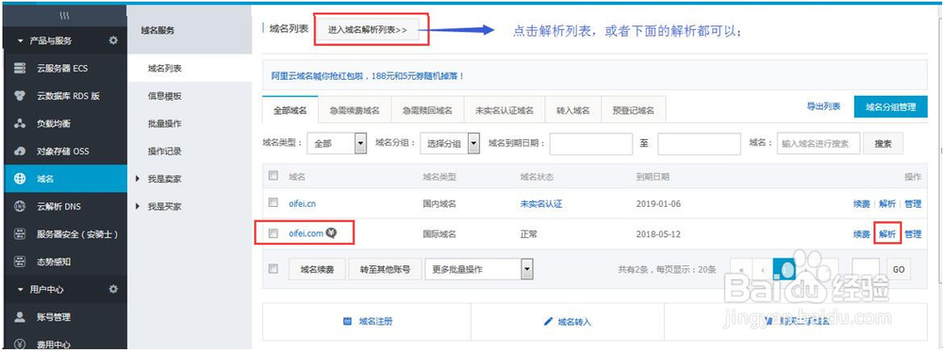The width and height of the screenshot is (943, 350).
Task: Select the 态势感知 icon
Action: [20, 262]
